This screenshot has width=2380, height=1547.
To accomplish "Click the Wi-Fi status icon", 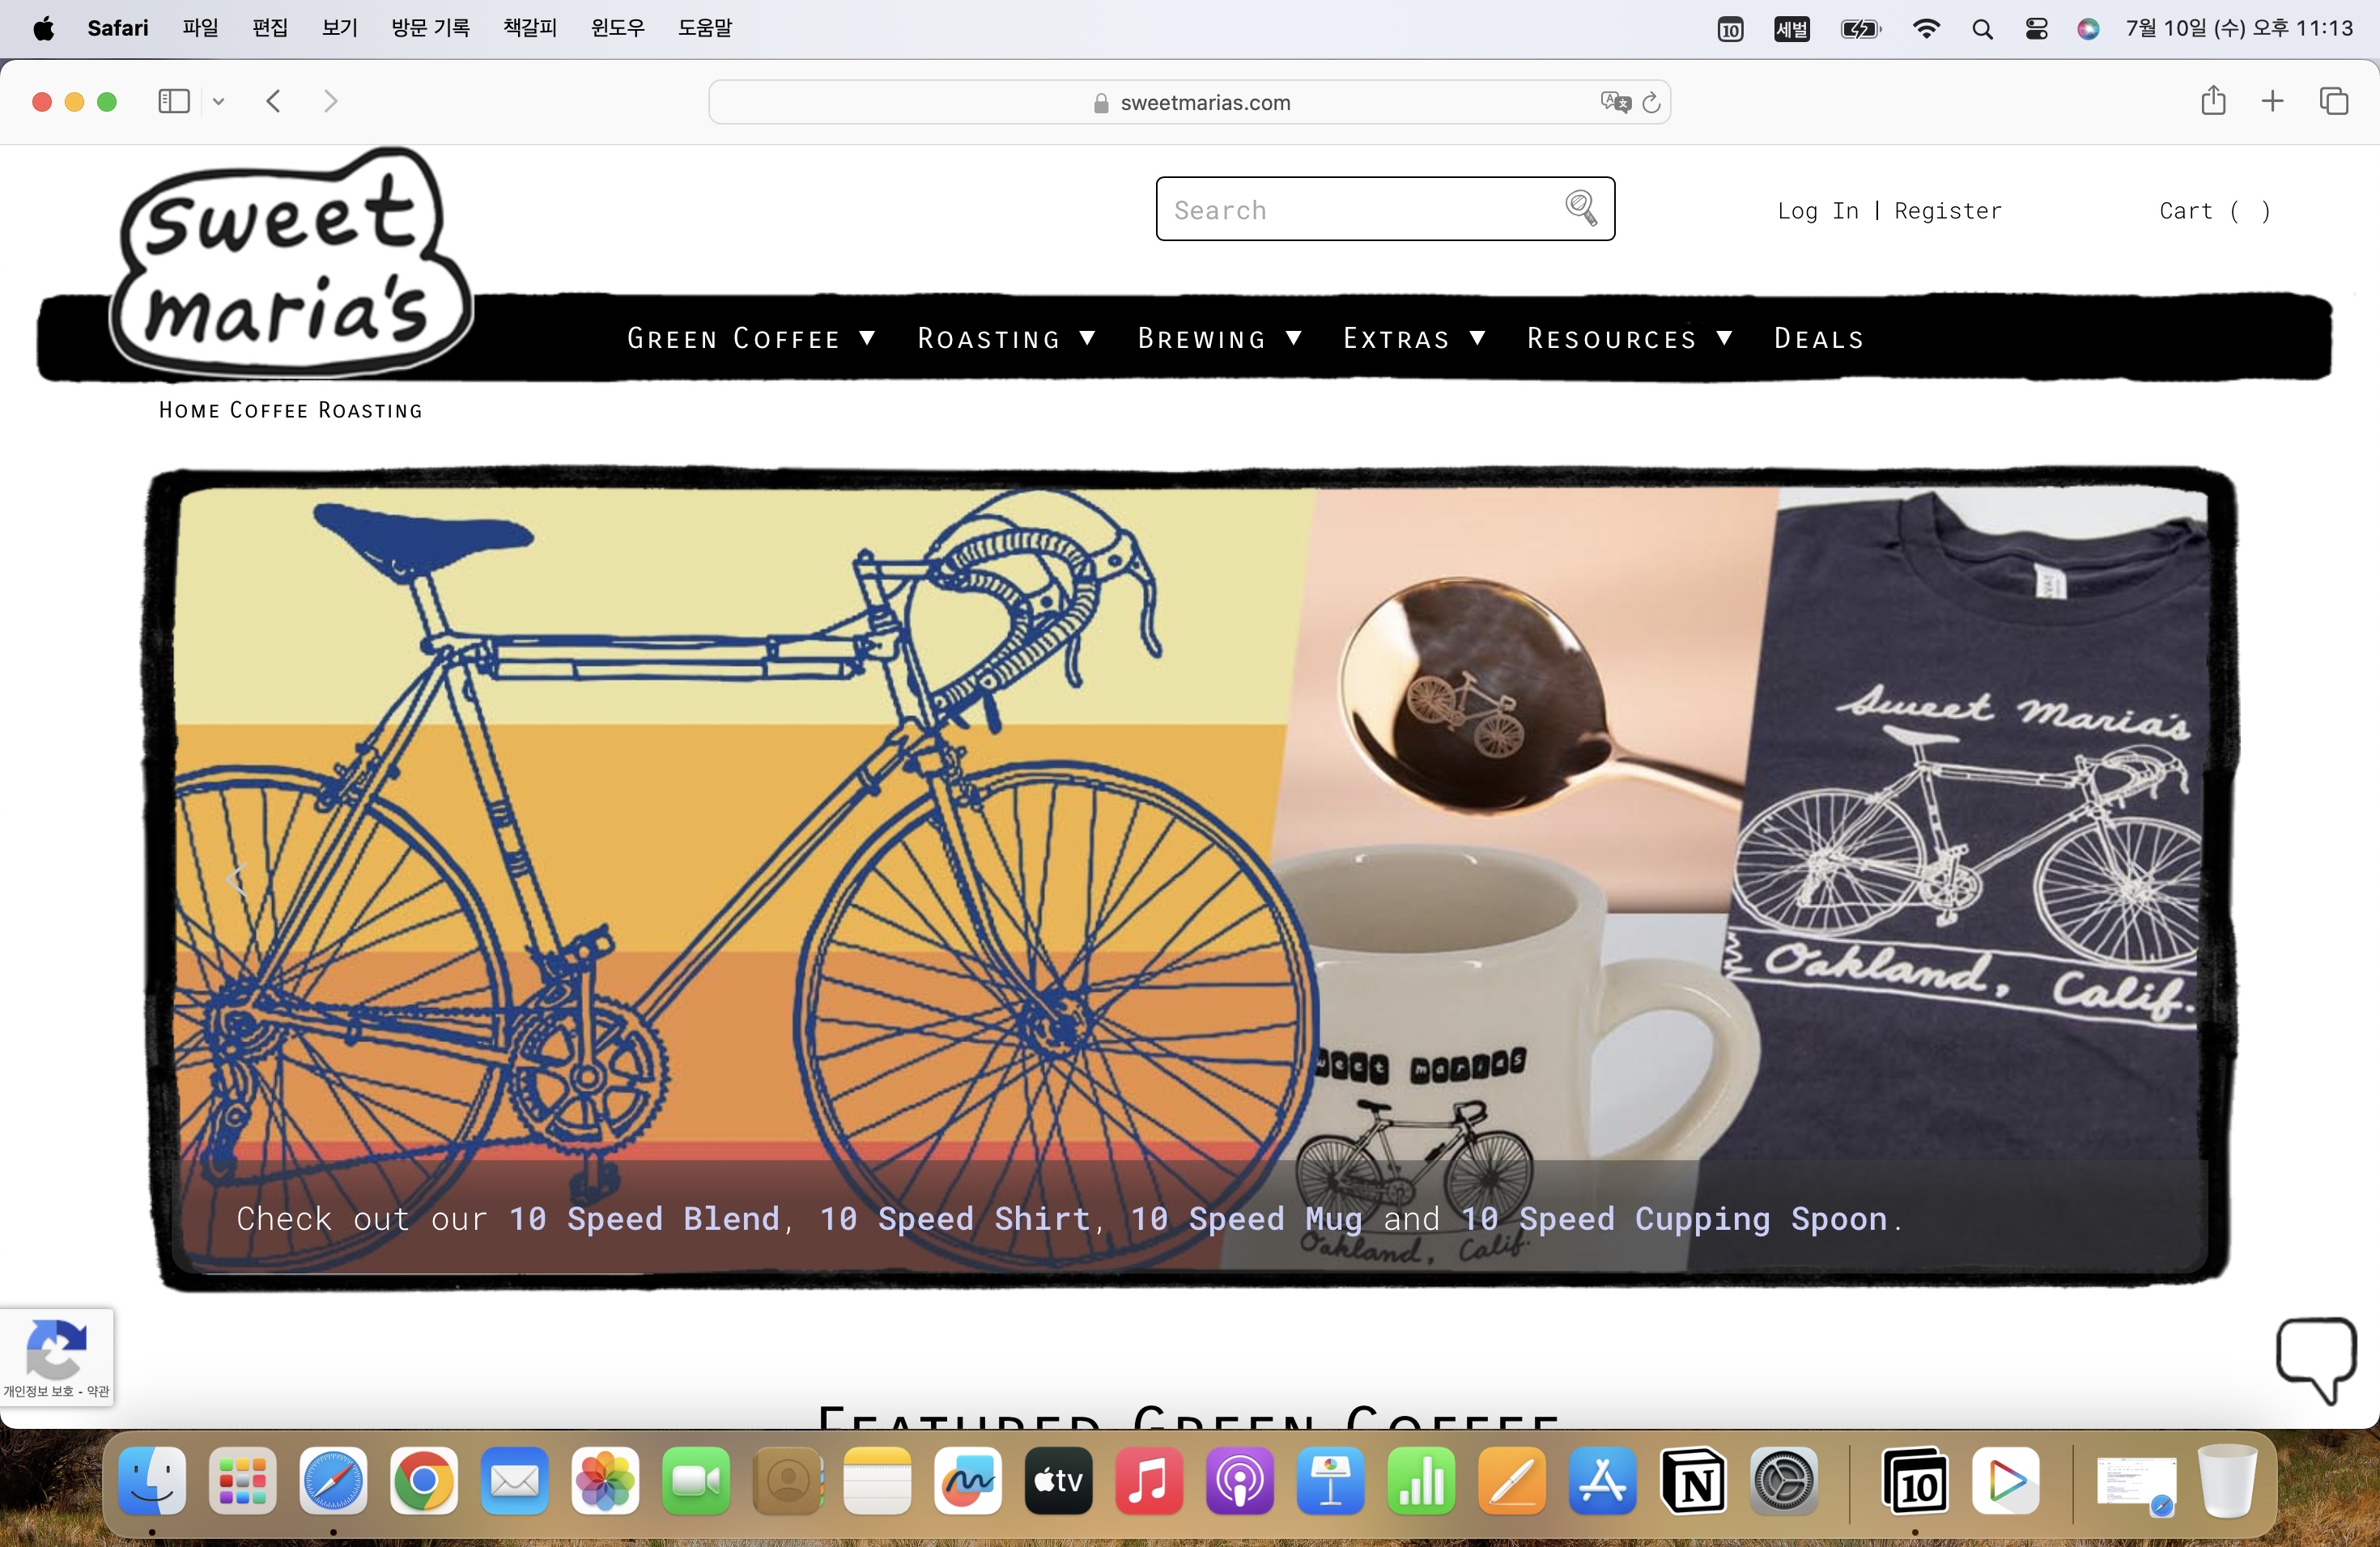I will pos(1925,28).
